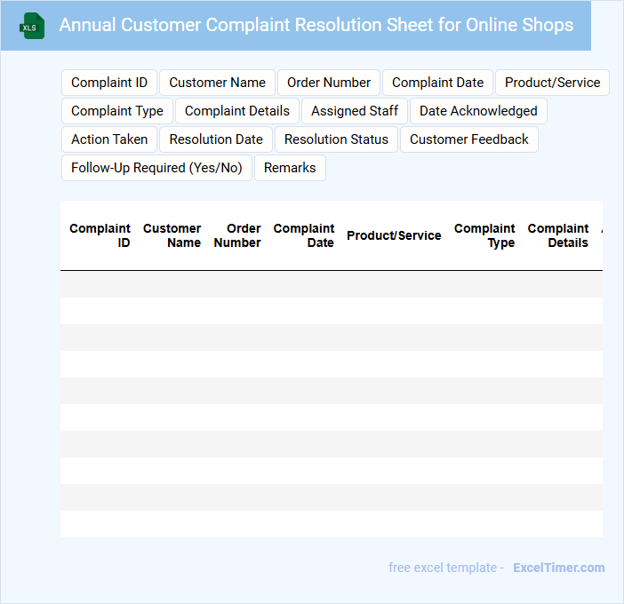Select the Complaint ID tag
This screenshot has height=604, width=624.
click(x=109, y=83)
